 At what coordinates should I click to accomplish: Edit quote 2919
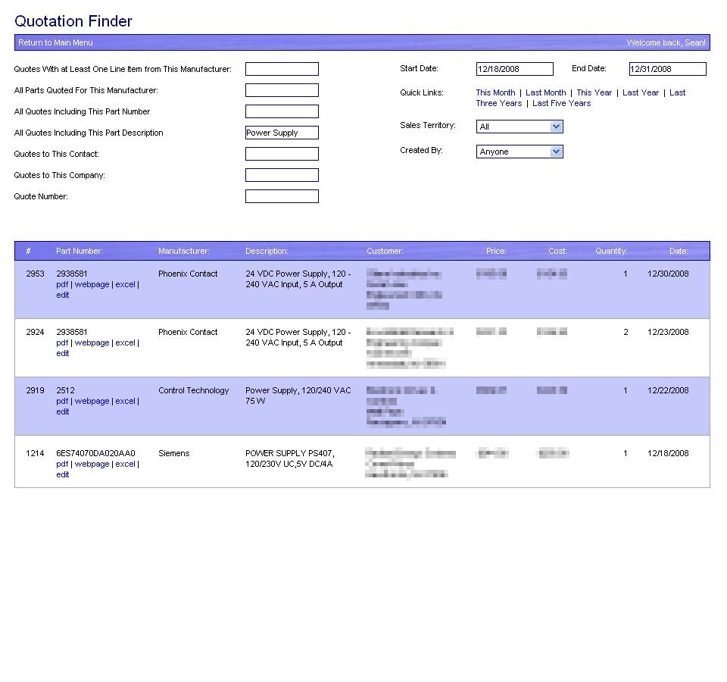point(63,412)
